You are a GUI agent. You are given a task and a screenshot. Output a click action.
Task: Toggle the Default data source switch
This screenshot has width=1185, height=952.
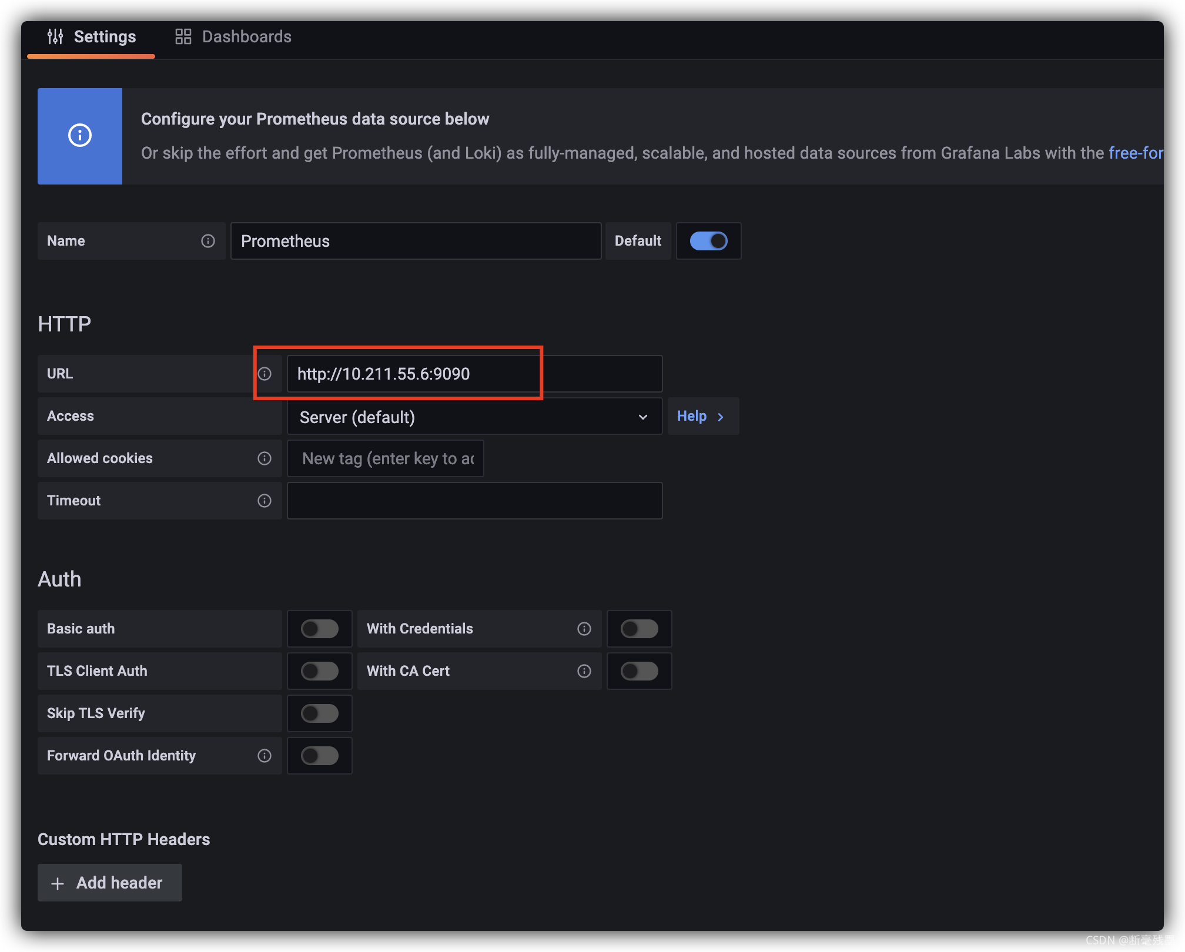click(x=709, y=241)
